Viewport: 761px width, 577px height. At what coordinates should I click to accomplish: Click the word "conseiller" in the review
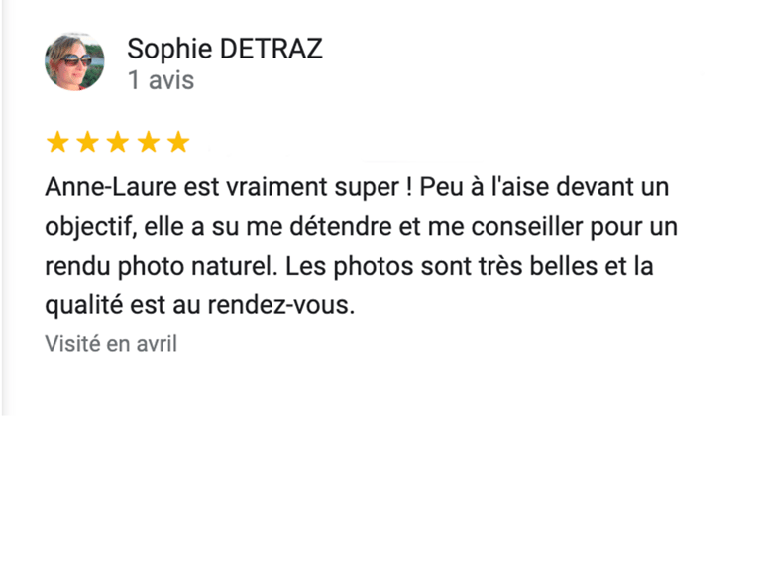pyautogui.click(x=526, y=227)
